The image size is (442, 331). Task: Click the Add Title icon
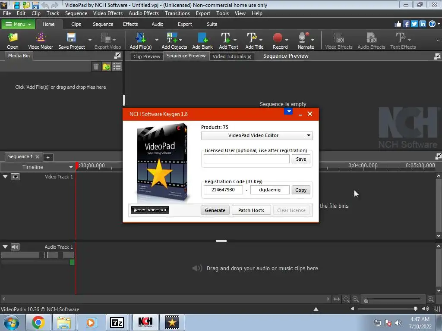(252, 37)
